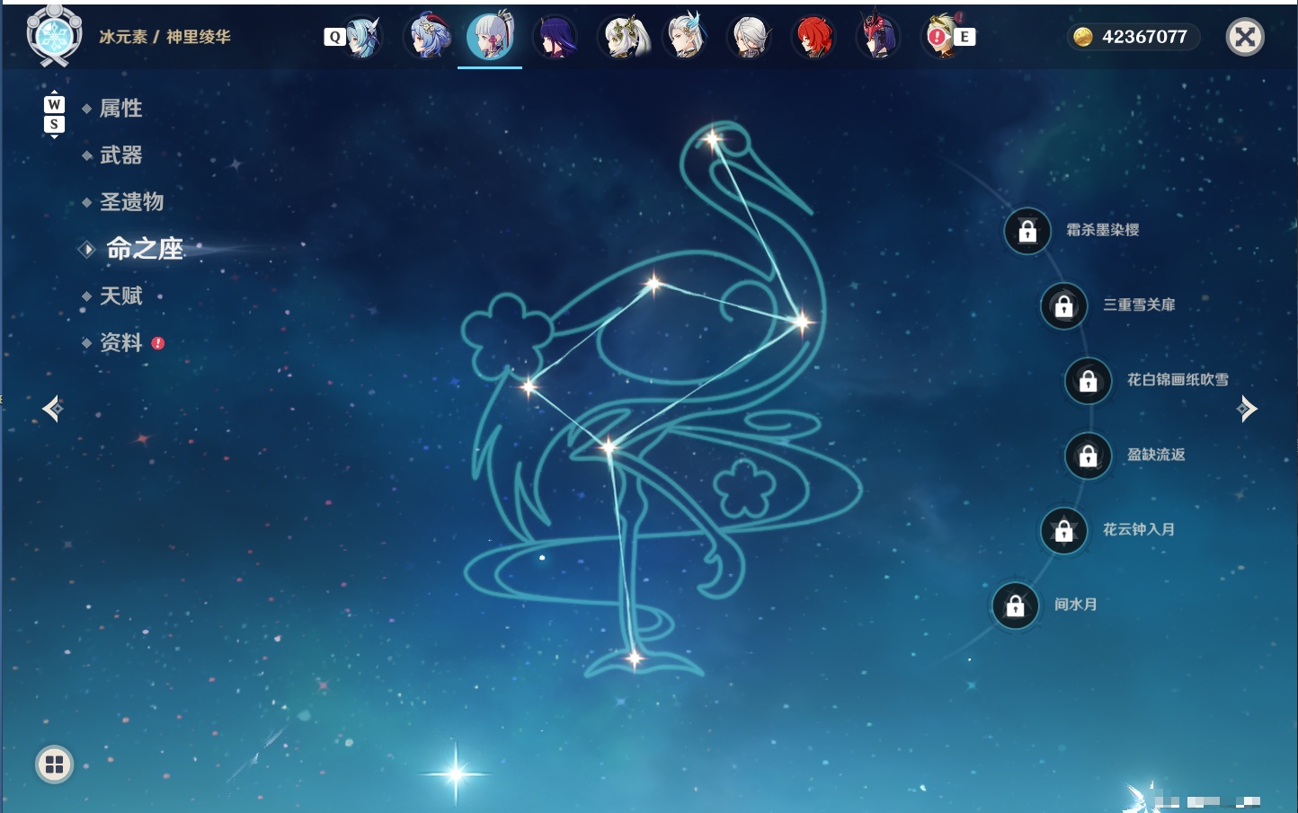Screen dimensions: 1298x813
Task: Click the red alert badge beside 资料
Action: click(x=158, y=342)
